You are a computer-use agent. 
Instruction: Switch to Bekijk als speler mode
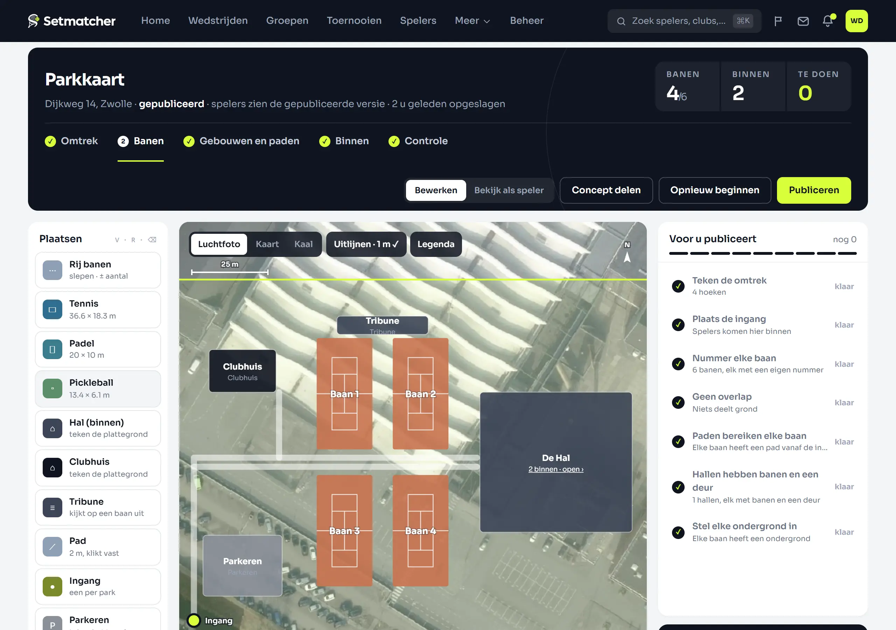pyautogui.click(x=509, y=190)
